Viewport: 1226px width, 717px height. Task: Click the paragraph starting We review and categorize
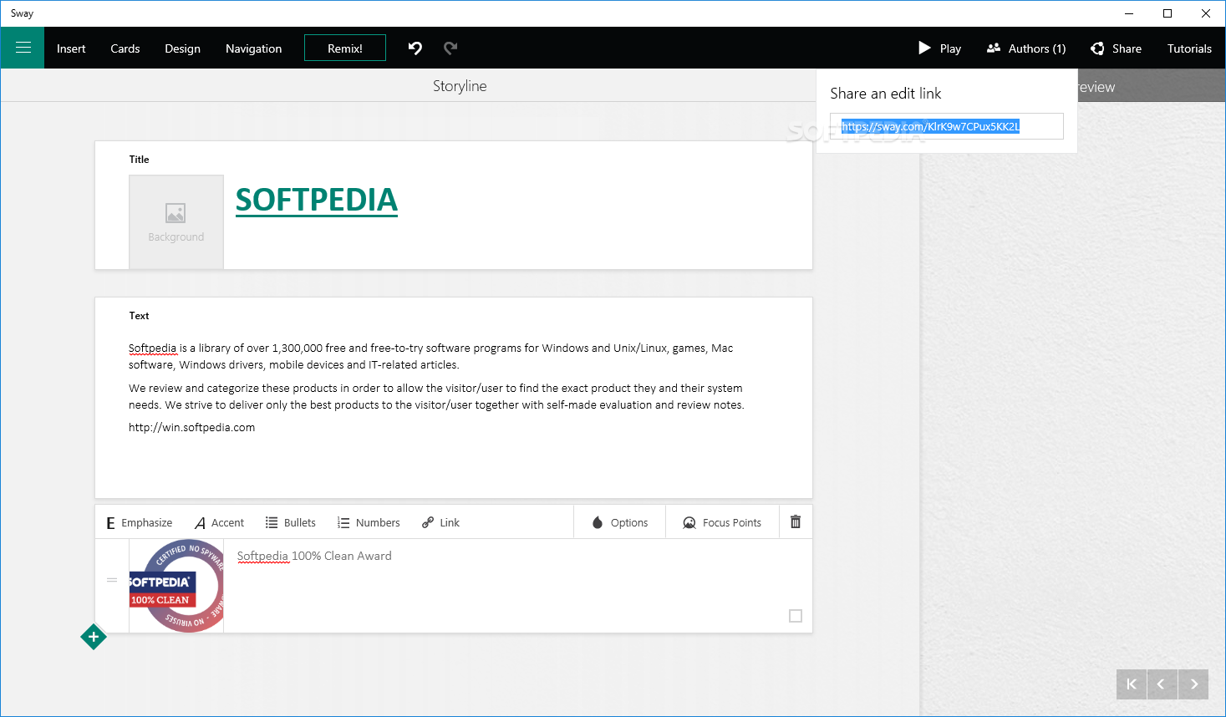point(436,396)
